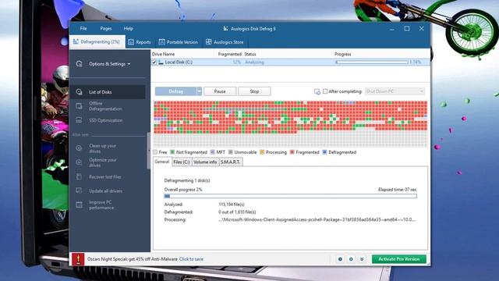Viewport: 499px width, 281px height.
Task: Click the Not fragmented legend swatch
Action: 172,152
